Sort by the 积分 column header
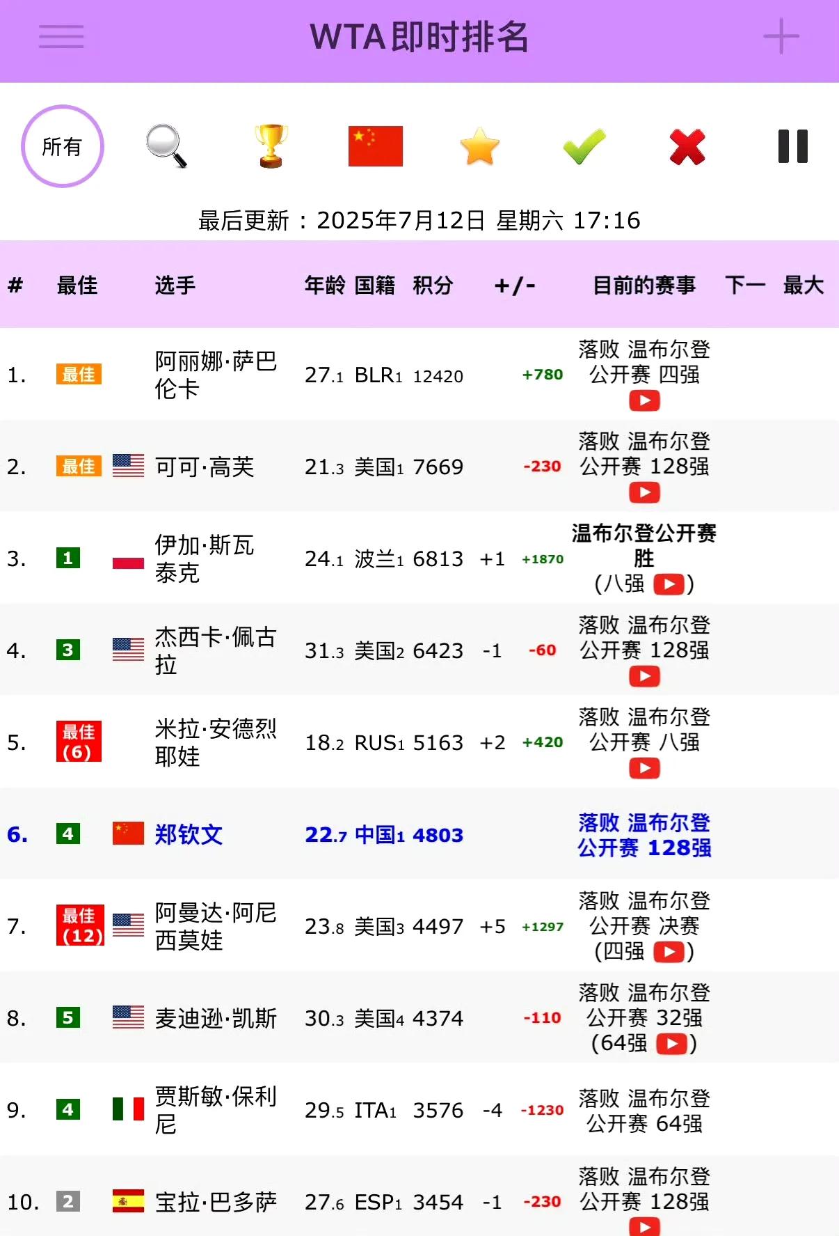Image resolution: width=839 pixels, height=1236 pixels. coord(433,285)
